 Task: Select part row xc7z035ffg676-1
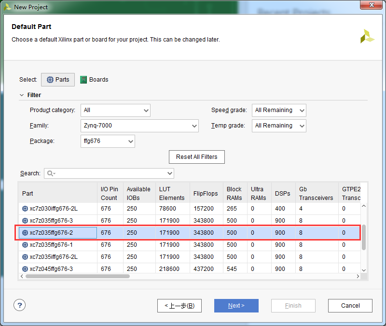[190, 245]
